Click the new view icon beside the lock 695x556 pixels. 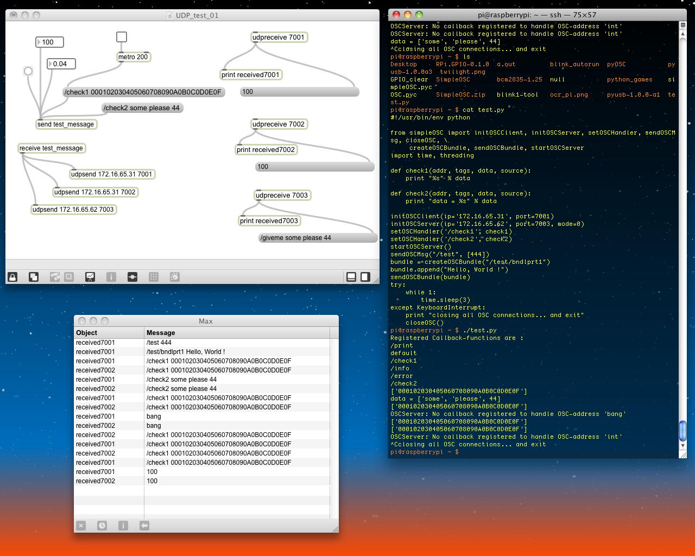34,277
